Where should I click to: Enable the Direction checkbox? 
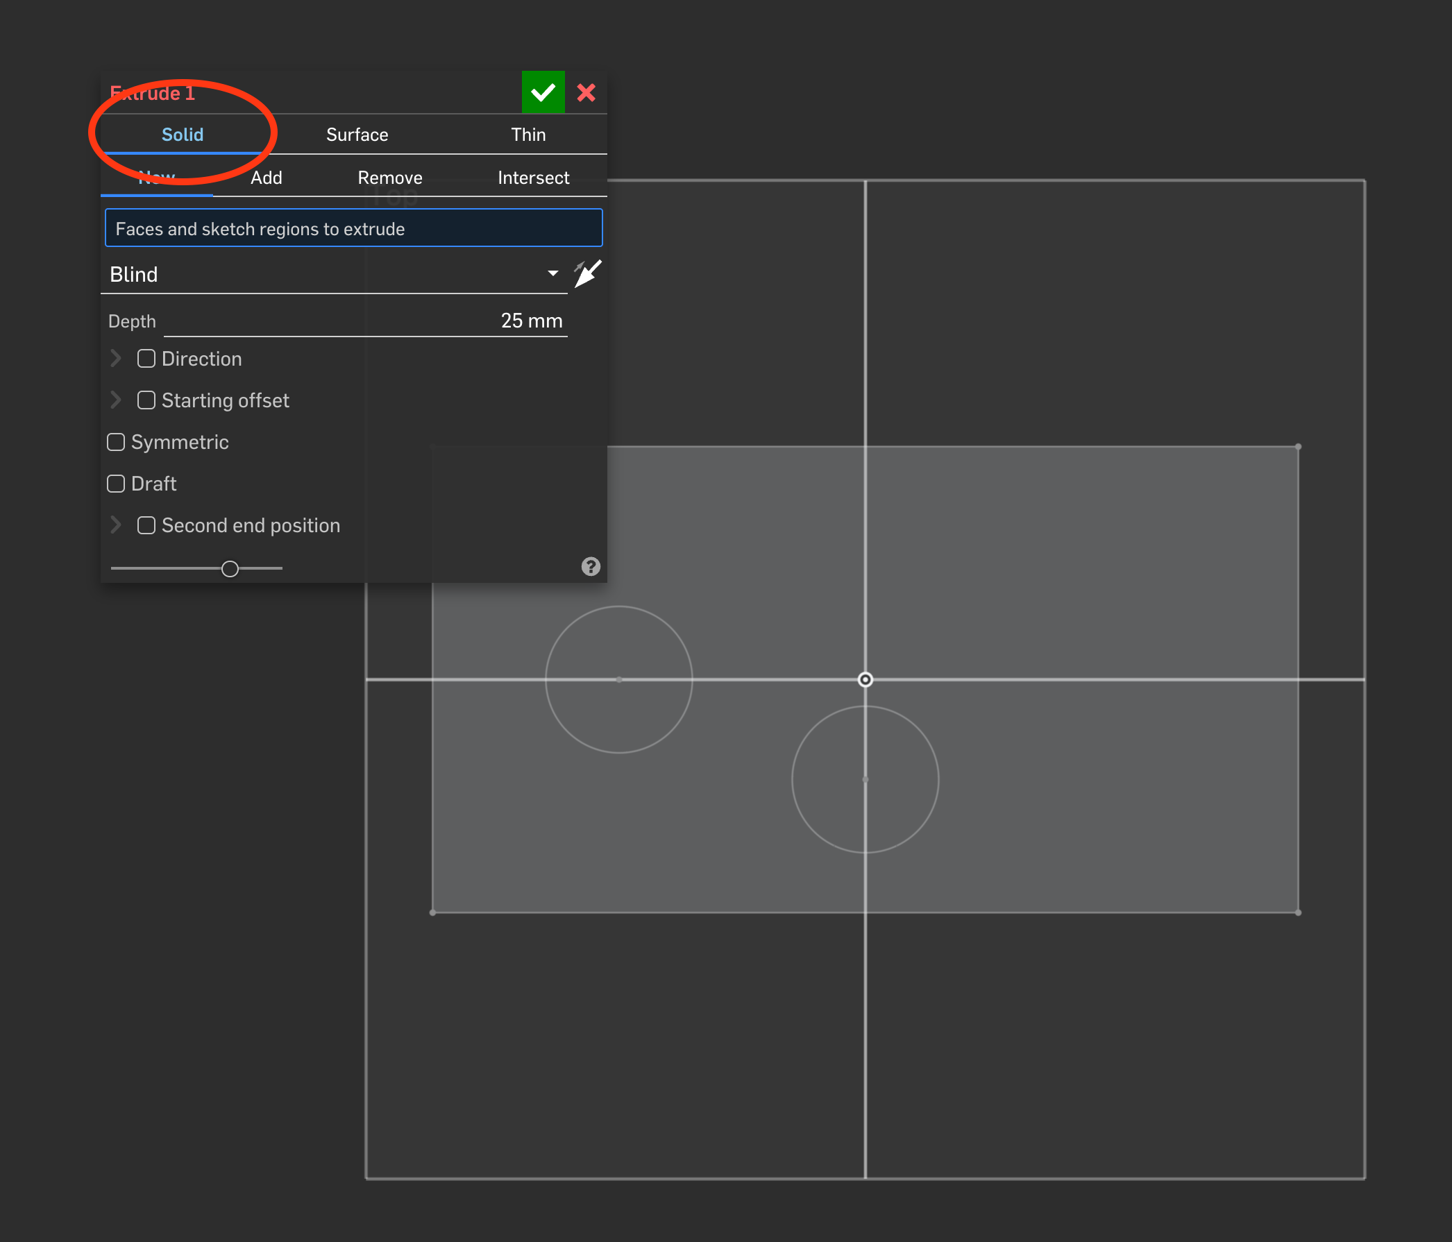[146, 359]
